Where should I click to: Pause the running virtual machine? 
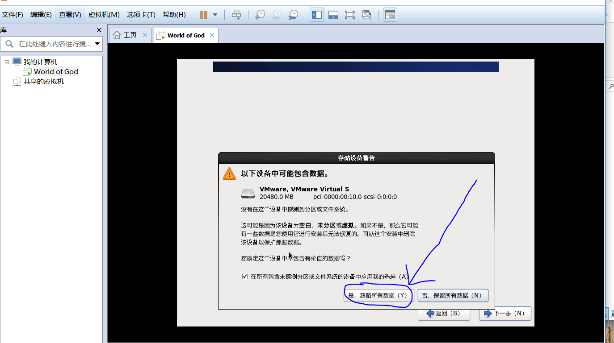point(203,15)
